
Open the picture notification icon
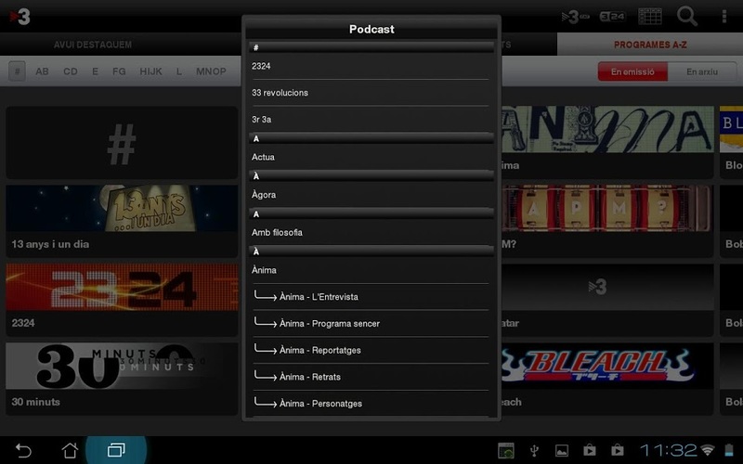click(x=562, y=450)
